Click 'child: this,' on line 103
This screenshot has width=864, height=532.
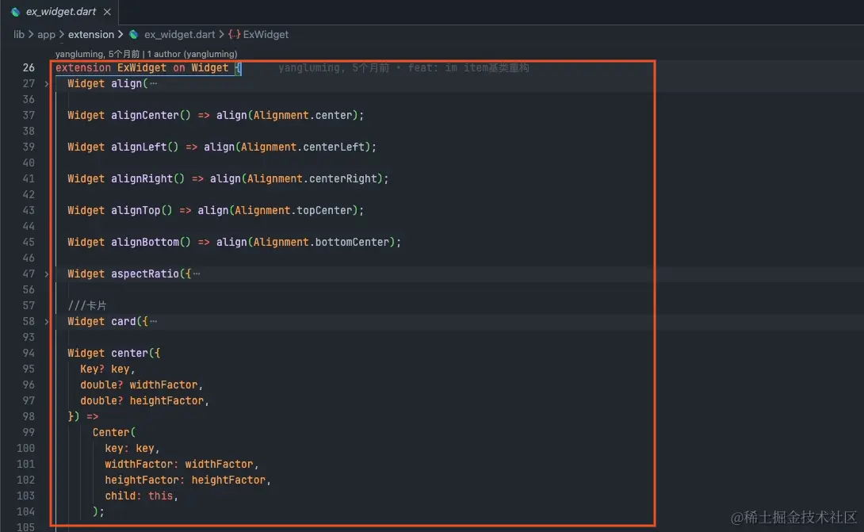click(x=142, y=496)
